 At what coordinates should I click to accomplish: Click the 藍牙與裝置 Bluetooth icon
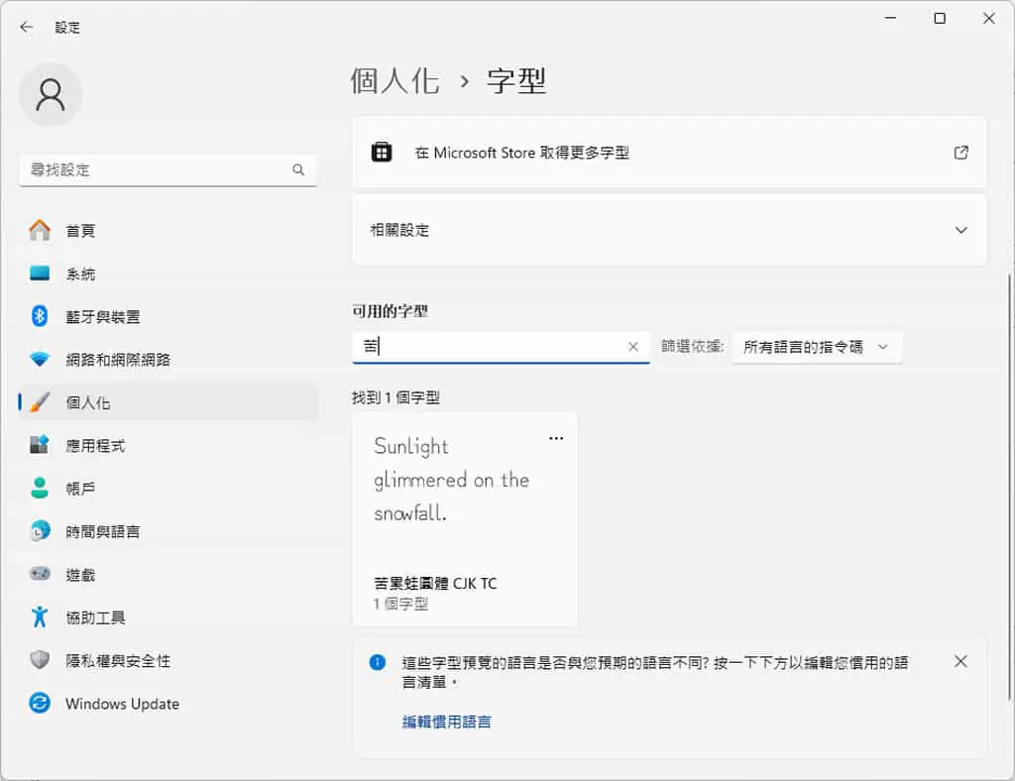coord(40,316)
